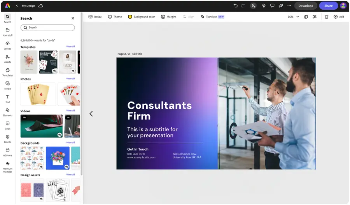350x205 pixels.
Task: Open the Assets panel
Action: [x=8, y=59]
